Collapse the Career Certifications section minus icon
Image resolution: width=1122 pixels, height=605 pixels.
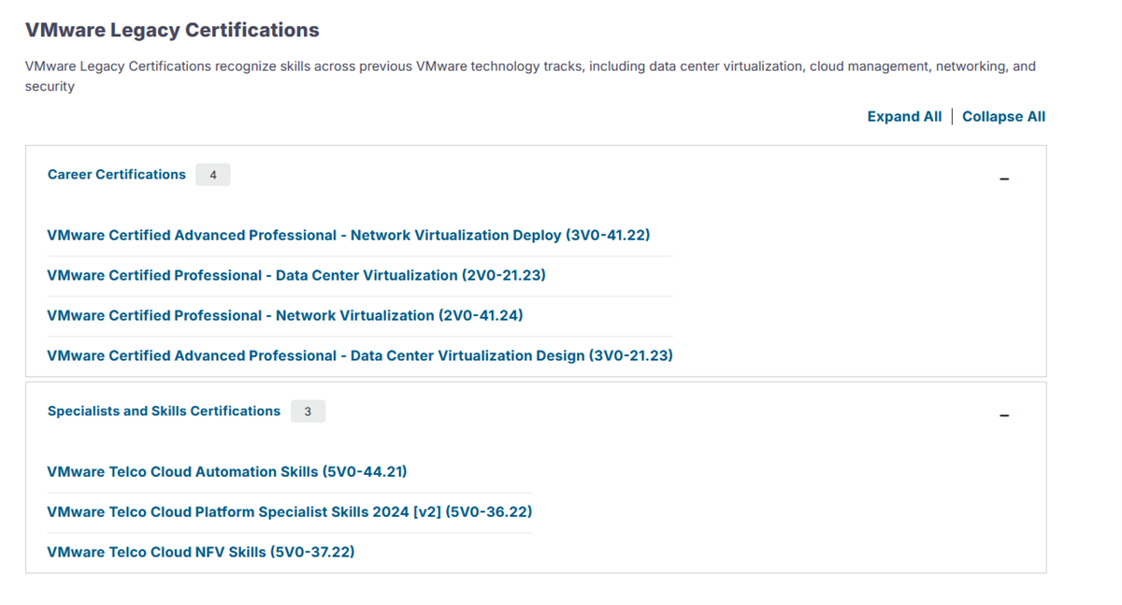point(1004,179)
